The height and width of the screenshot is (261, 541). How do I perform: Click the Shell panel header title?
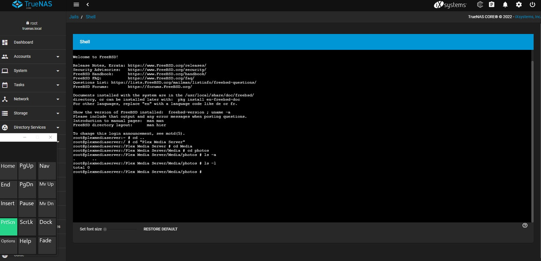point(85,42)
